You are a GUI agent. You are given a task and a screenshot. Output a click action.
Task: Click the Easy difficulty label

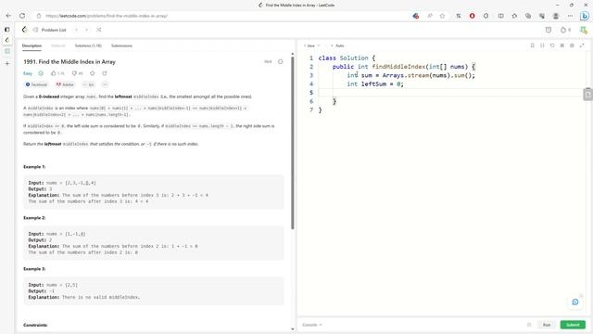pyautogui.click(x=28, y=73)
